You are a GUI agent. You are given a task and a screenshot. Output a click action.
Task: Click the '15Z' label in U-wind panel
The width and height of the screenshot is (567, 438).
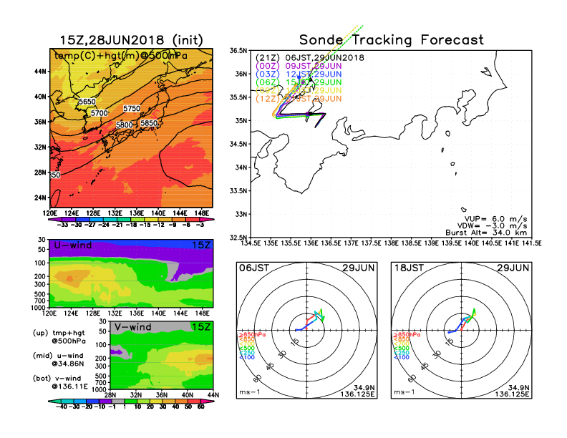(x=201, y=245)
